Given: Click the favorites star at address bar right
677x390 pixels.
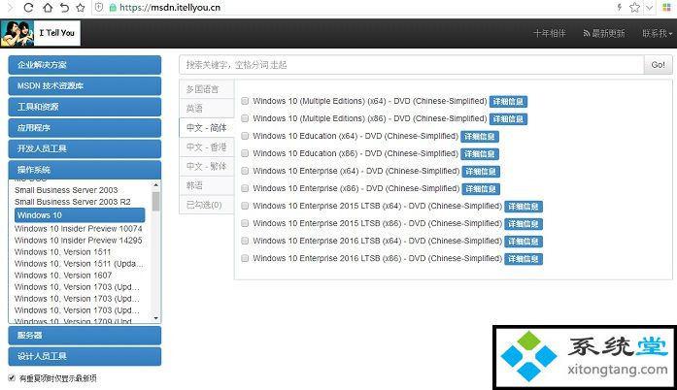Looking at the screenshot, I should tap(634, 7).
